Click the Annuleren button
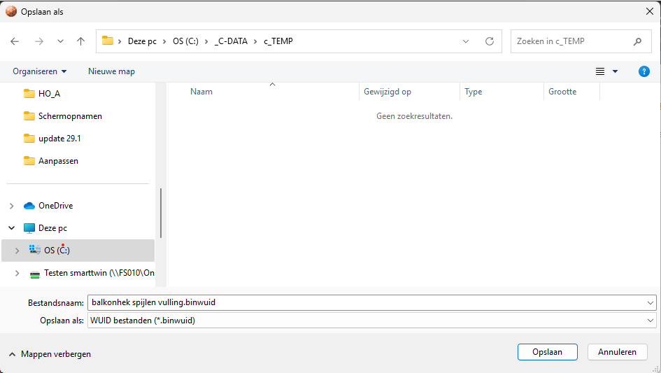 click(617, 352)
